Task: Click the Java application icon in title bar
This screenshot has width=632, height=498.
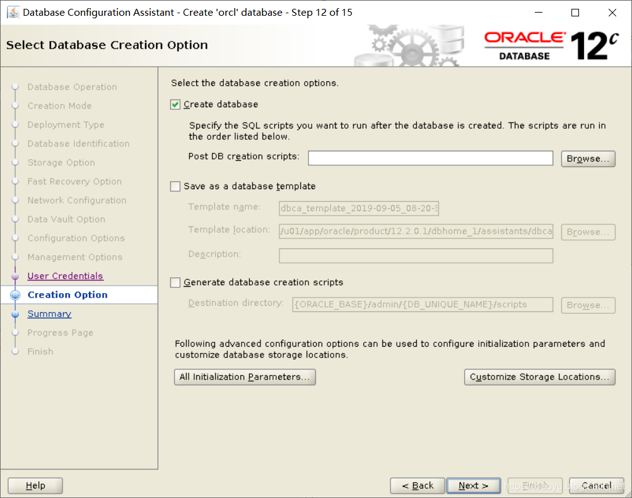Action: click(13, 13)
